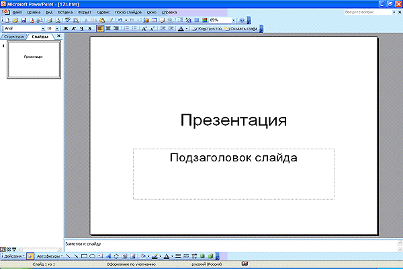Open the Line Color dropdown arrow
This screenshot has height=269, width=403.
(161, 256)
